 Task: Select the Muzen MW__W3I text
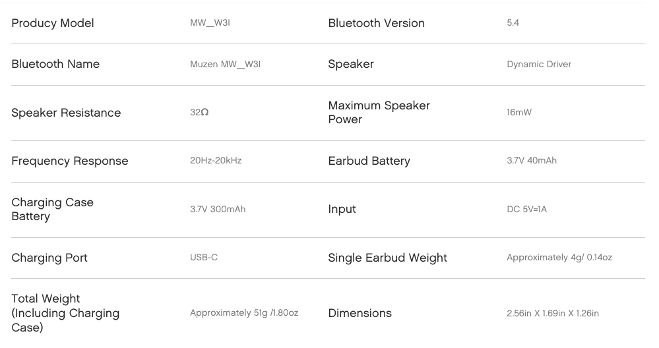(x=225, y=64)
